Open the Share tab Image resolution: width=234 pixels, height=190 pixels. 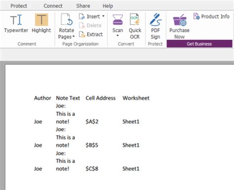point(83,6)
